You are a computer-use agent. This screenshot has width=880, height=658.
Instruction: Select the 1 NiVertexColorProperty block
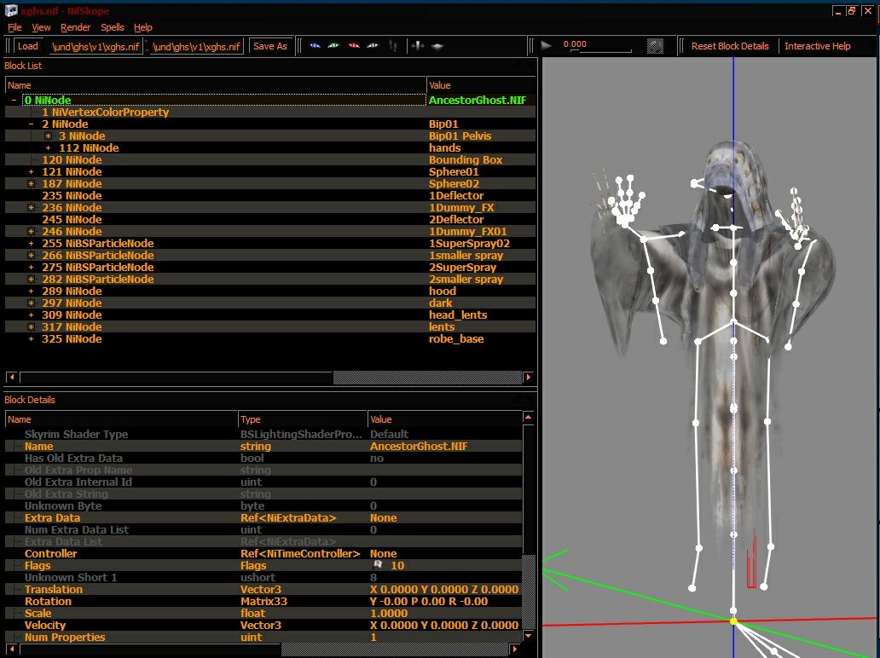(106, 113)
